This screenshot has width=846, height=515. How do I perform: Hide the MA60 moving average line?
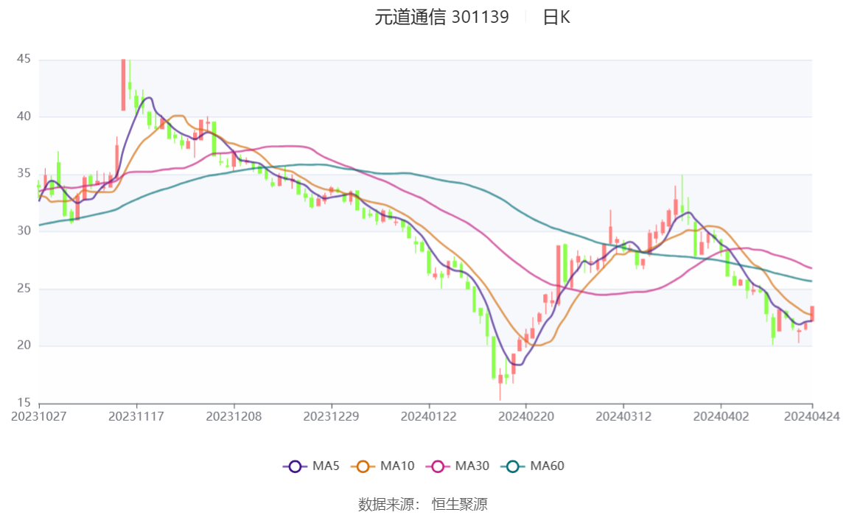tap(533, 466)
